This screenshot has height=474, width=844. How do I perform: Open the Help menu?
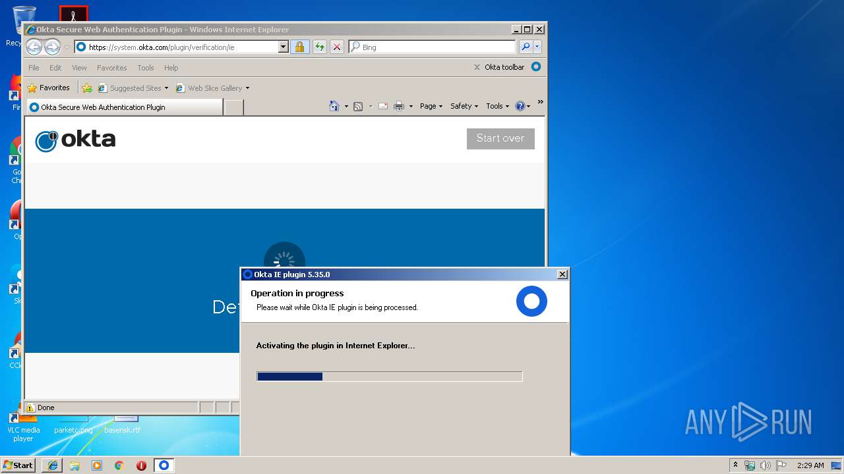click(171, 68)
